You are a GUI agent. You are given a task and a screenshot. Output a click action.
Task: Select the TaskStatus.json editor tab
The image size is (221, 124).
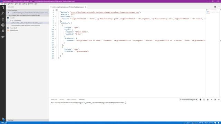(x=68, y=7)
